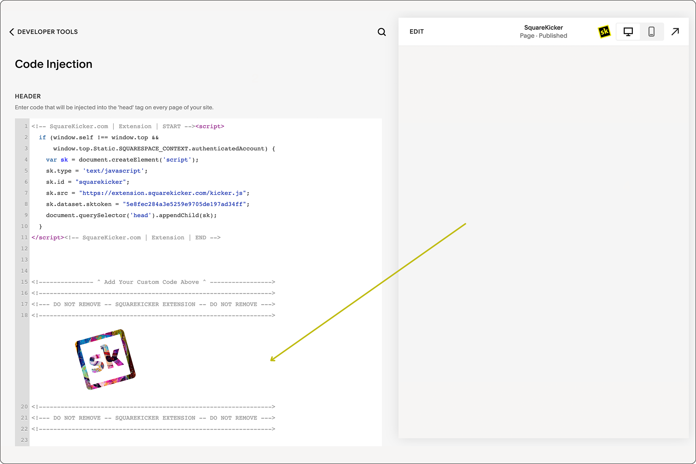Click the Code Injection heading
This screenshot has width=696, height=464.
pyautogui.click(x=54, y=64)
